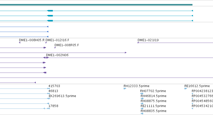The image size is (213, 115).
Task: Select the RH12333.5prime EST arrow
Action: point(125,89)
